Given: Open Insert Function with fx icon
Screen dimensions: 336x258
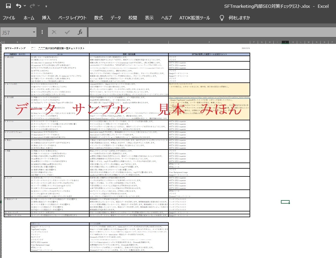Looking at the screenshot, I should [x=80, y=32].
